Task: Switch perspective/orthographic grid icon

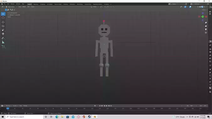Action: coord(206,33)
